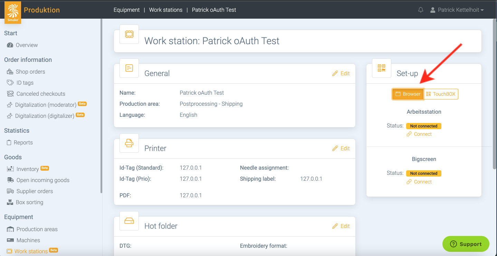
Task: Open Inventory in sidebar
Action: click(x=28, y=169)
